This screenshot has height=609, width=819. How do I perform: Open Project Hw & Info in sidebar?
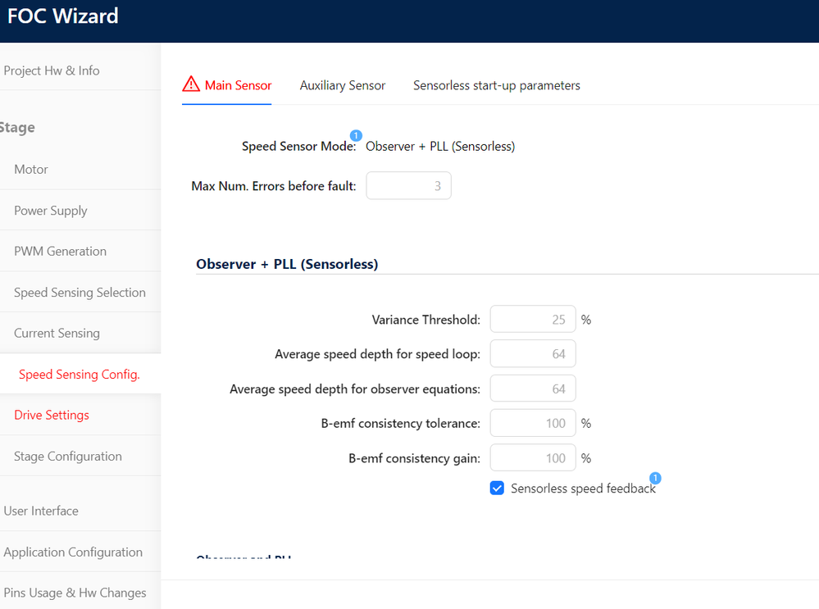pos(51,70)
